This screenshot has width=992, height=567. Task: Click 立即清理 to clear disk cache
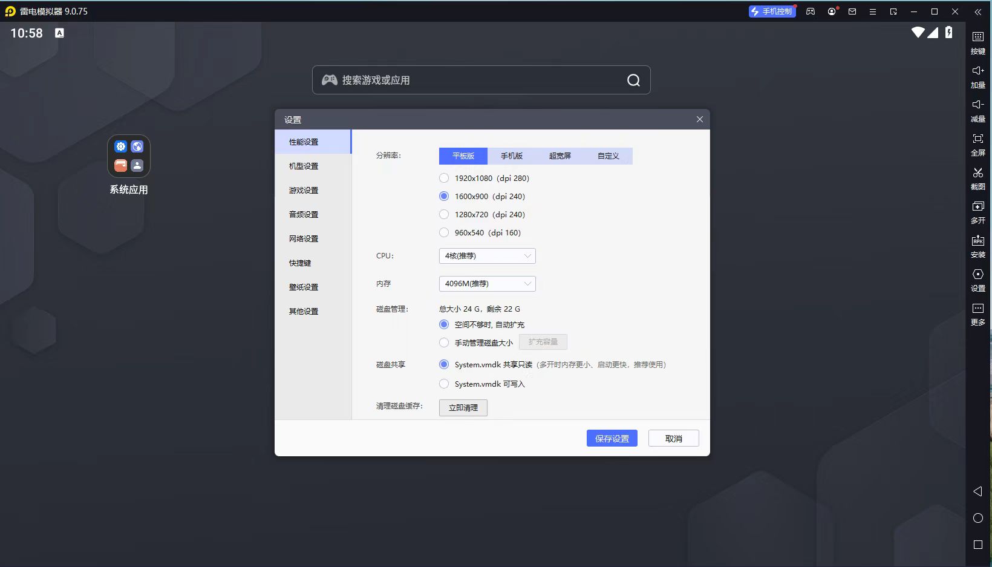463,408
